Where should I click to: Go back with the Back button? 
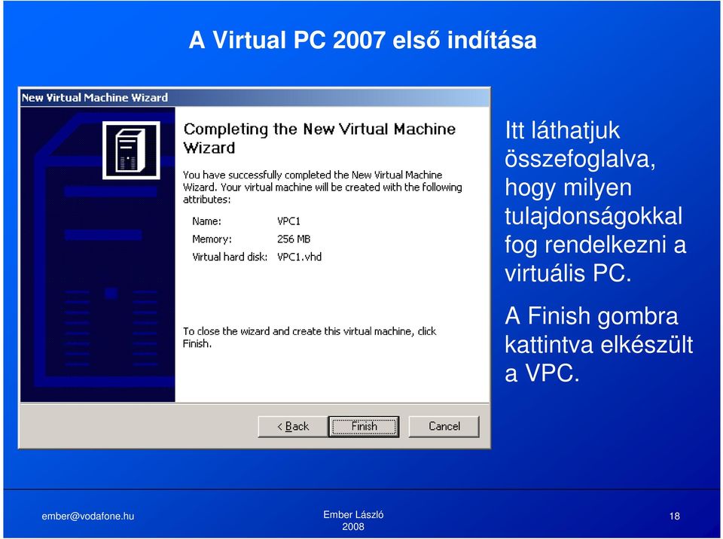pyautogui.click(x=293, y=426)
